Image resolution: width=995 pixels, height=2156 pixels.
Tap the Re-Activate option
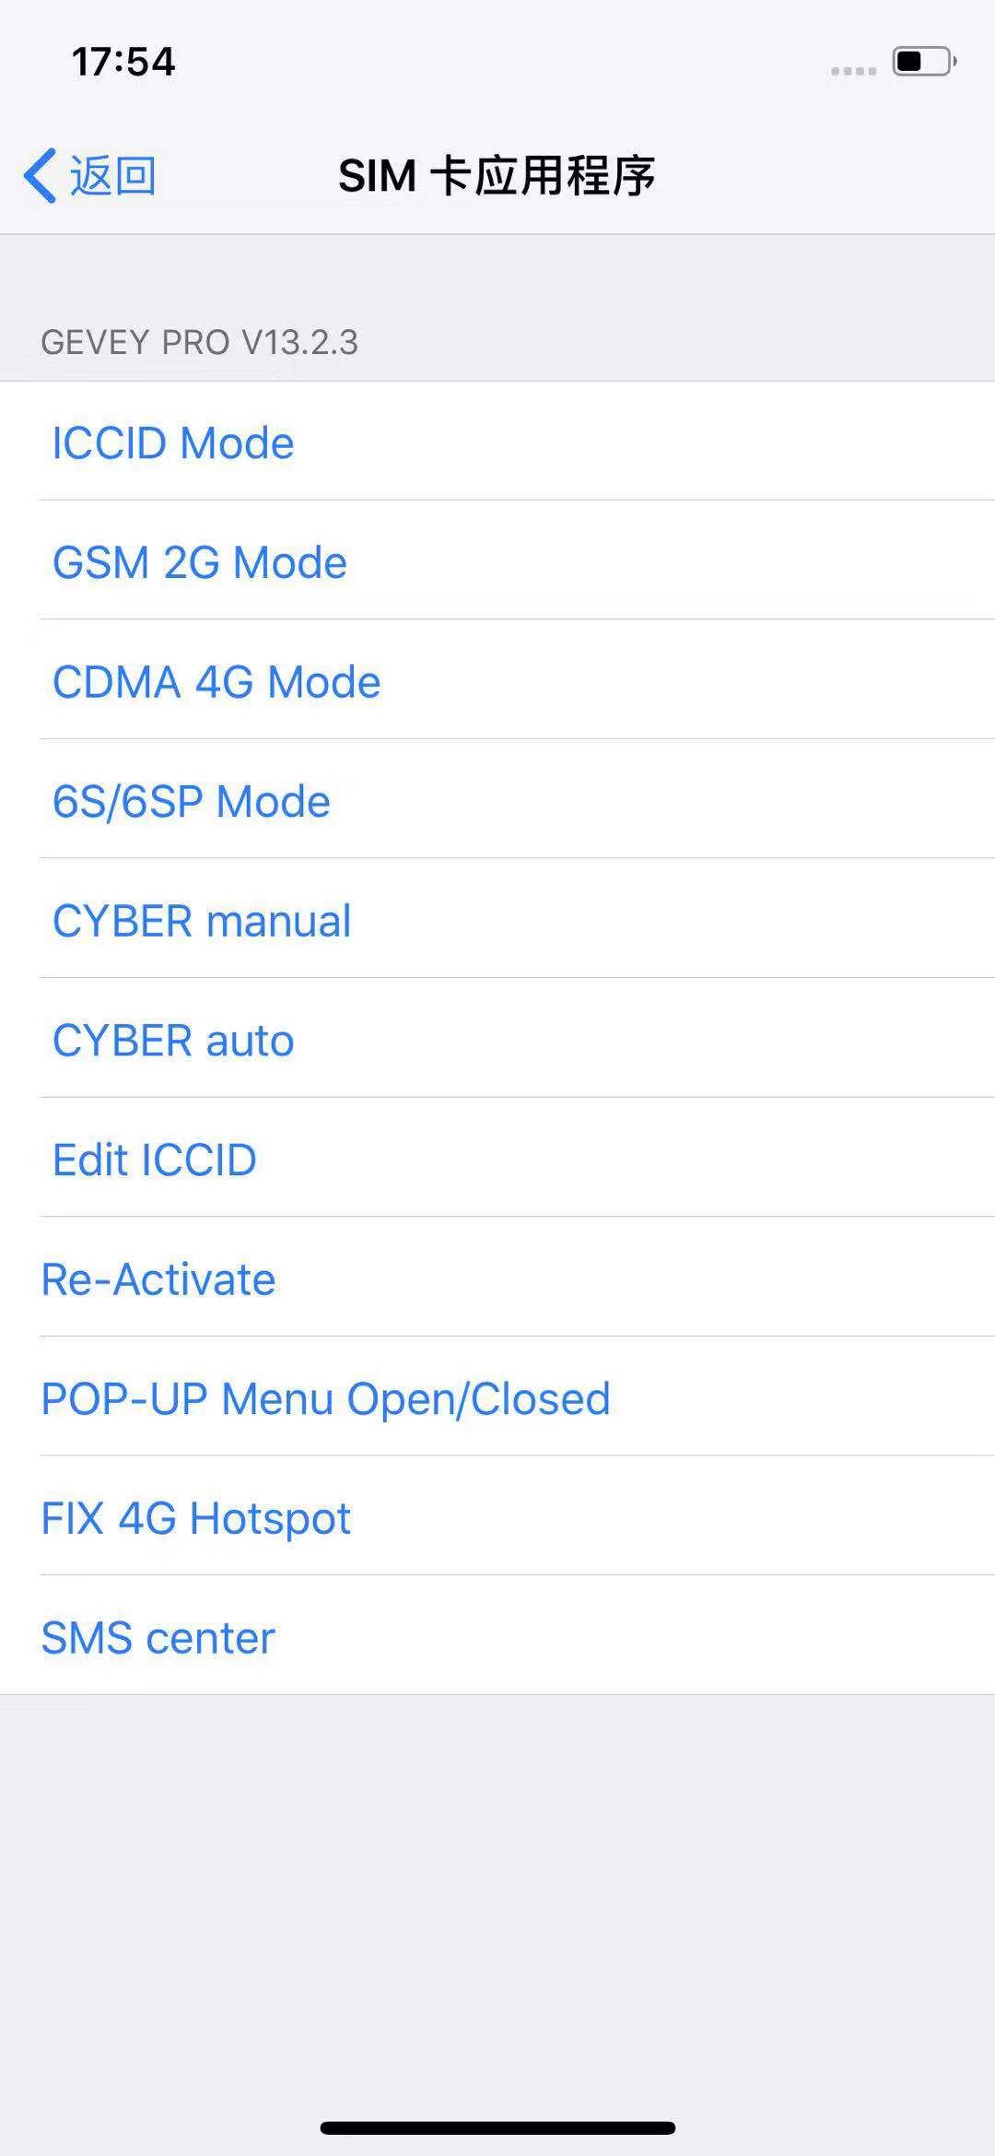[x=158, y=1279]
